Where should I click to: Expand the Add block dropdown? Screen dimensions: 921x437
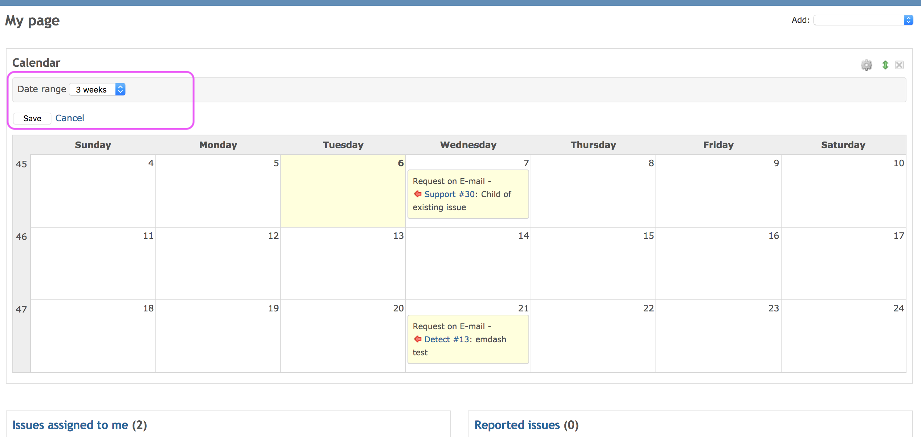[863, 20]
